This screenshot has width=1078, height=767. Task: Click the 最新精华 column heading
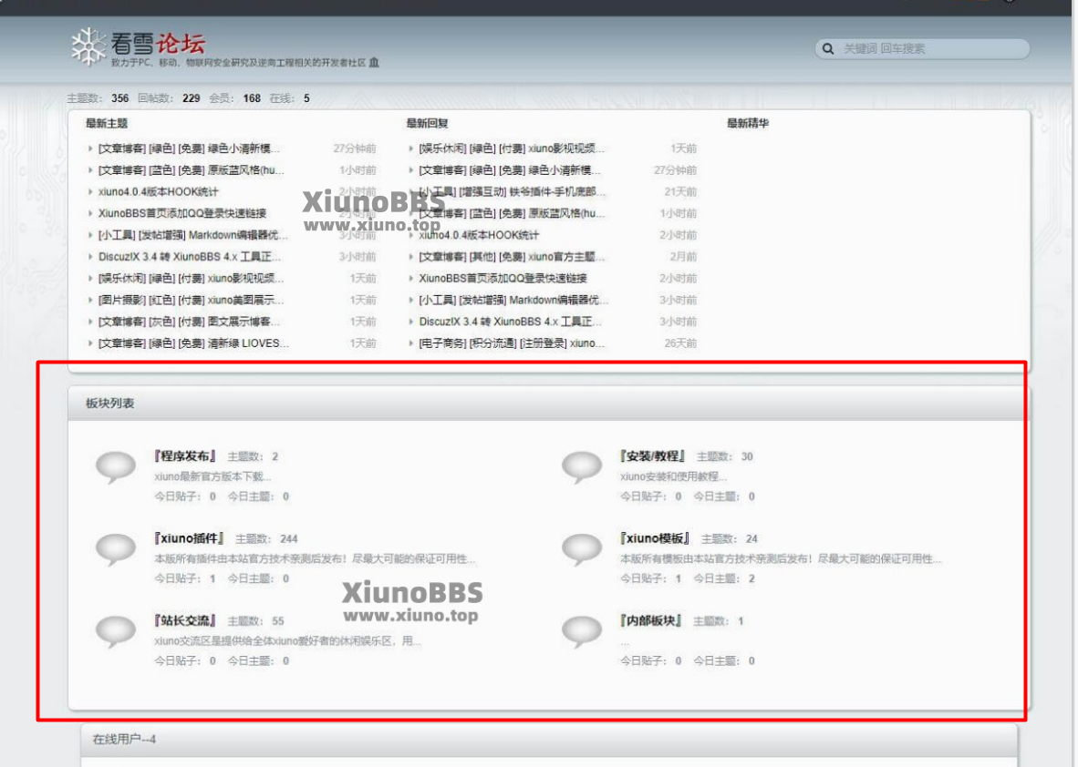coord(748,124)
